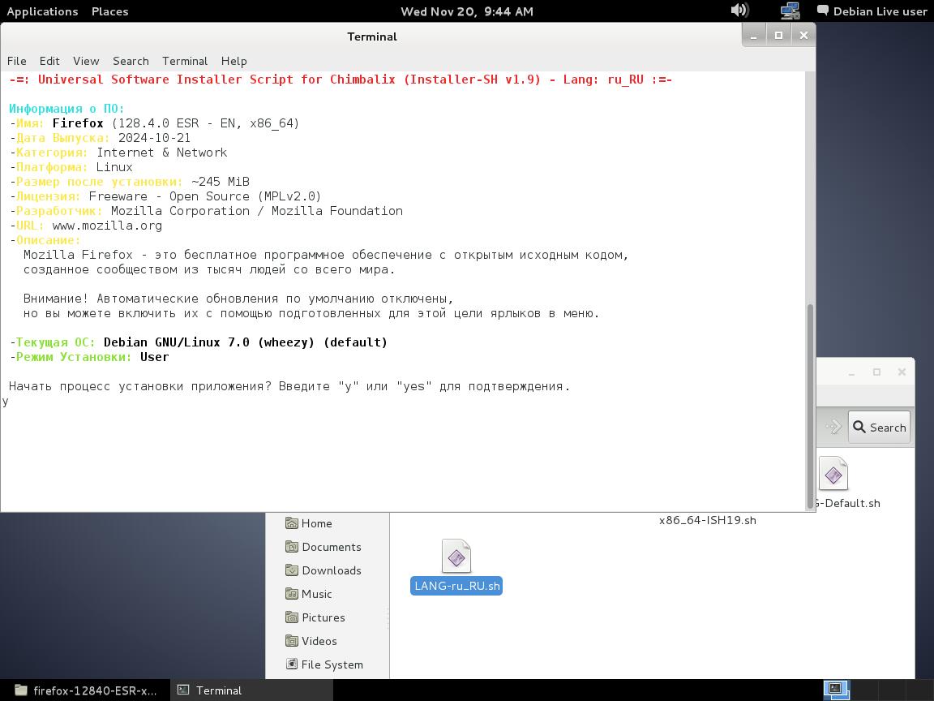Click the clock showing Wed Nov 20

coord(466,11)
